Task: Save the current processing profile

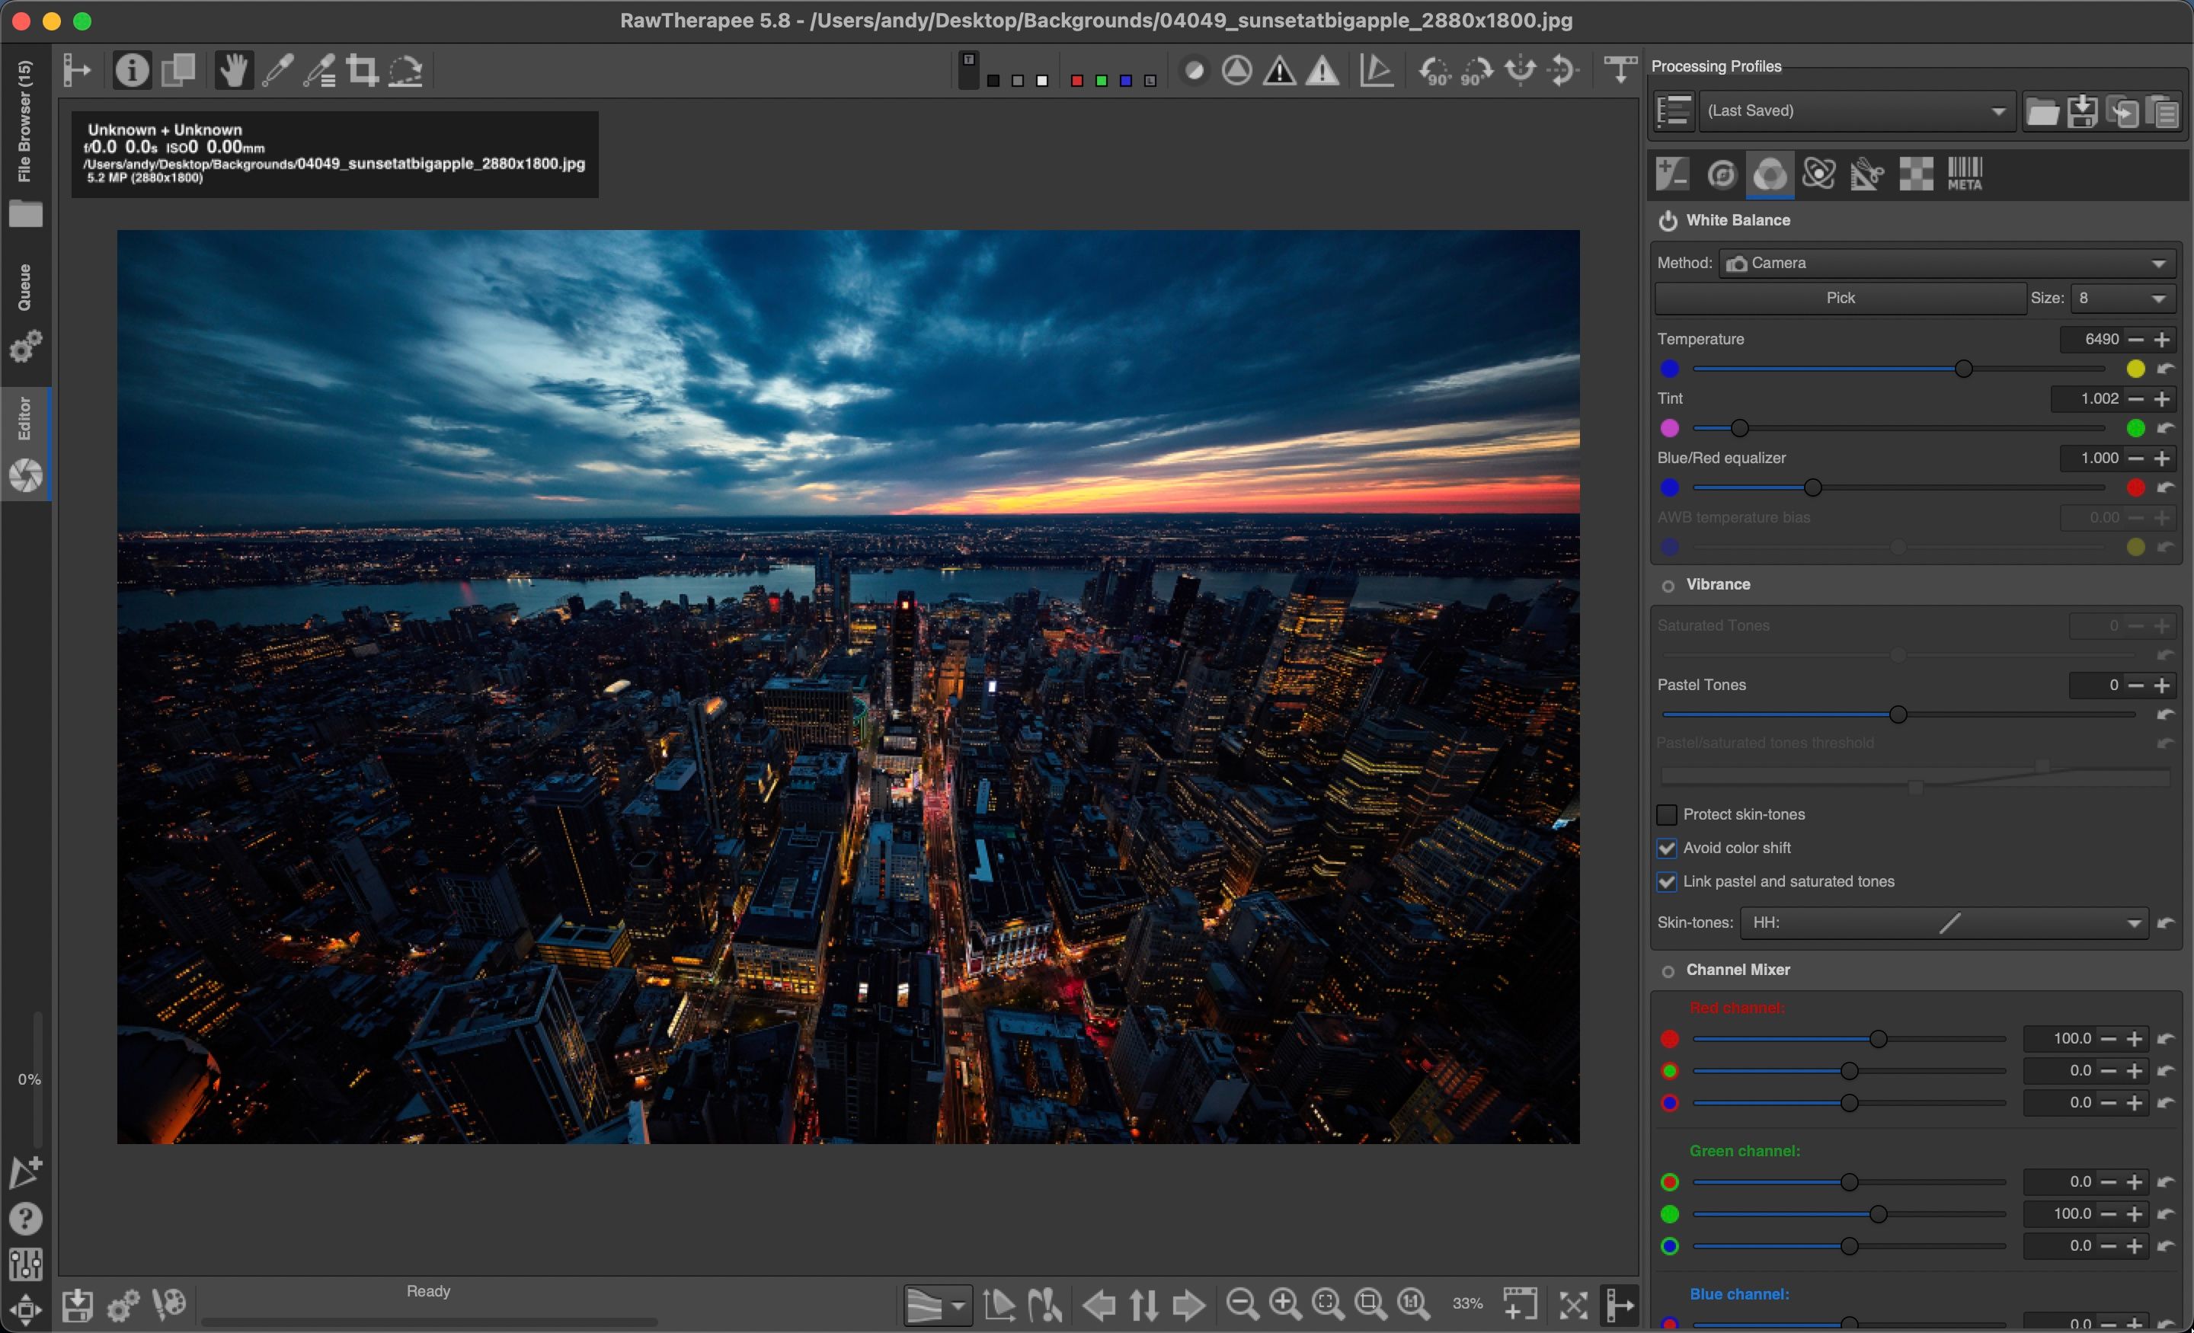Action: click(x=2082, y=111)
